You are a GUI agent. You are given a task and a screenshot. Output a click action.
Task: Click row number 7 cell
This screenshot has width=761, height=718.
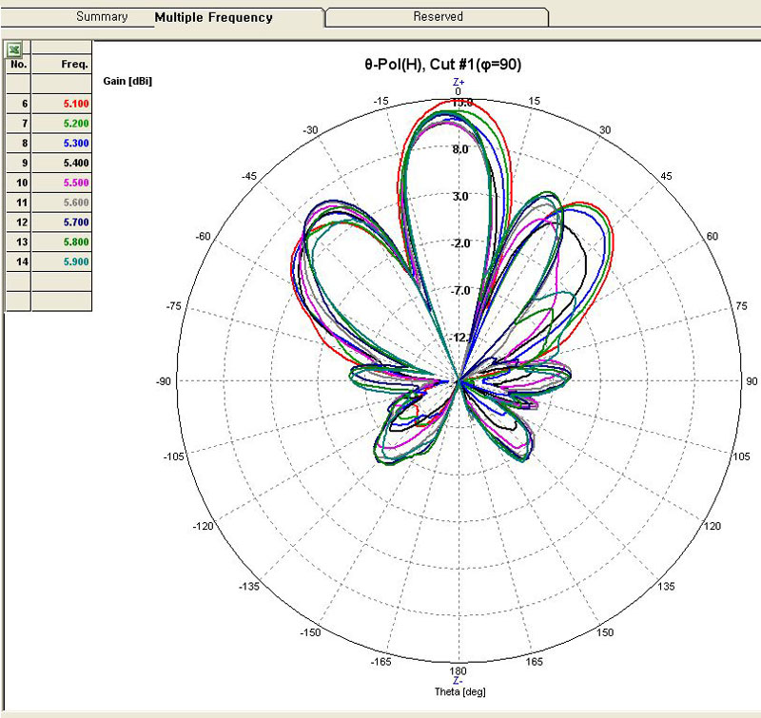(18, 124)
